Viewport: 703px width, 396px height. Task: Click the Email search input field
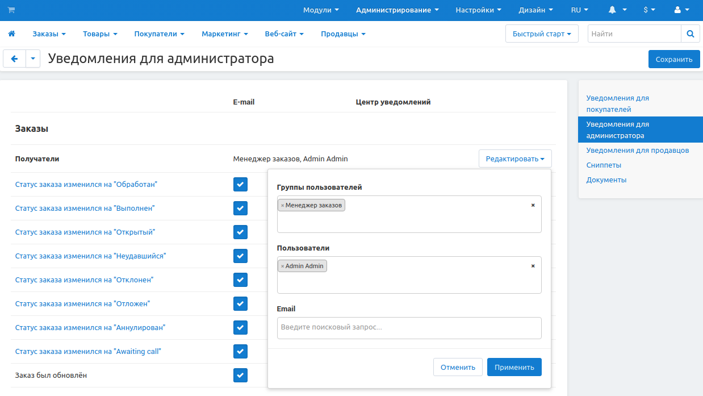click(x=409, y=328)
